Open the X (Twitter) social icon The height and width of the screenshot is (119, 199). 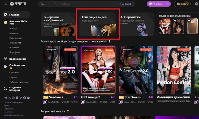(x=10, y=98)
